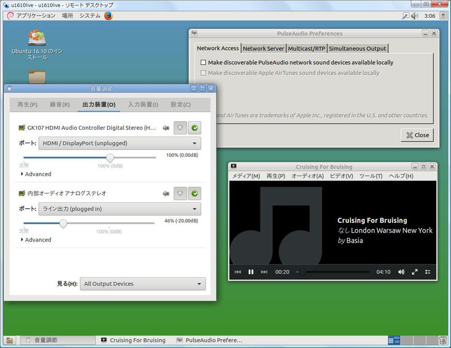Adjust the GK107 HDMI volume slider handle
Screen dimensions: 451x348
[x=110, y=158]
